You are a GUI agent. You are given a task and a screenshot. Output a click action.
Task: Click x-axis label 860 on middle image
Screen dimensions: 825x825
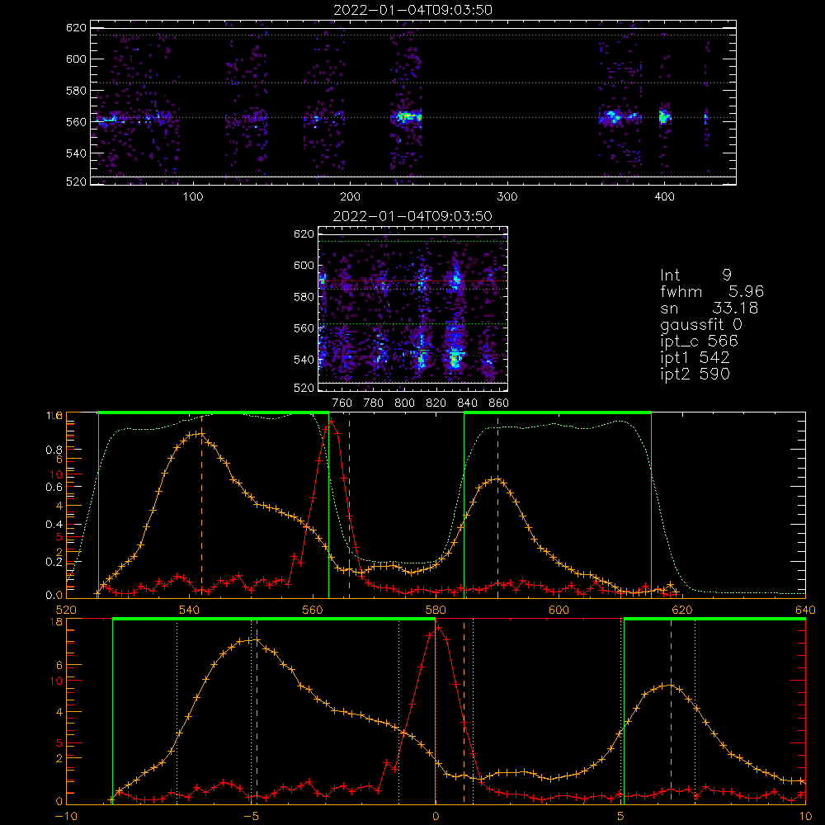[x=499, y=403]
